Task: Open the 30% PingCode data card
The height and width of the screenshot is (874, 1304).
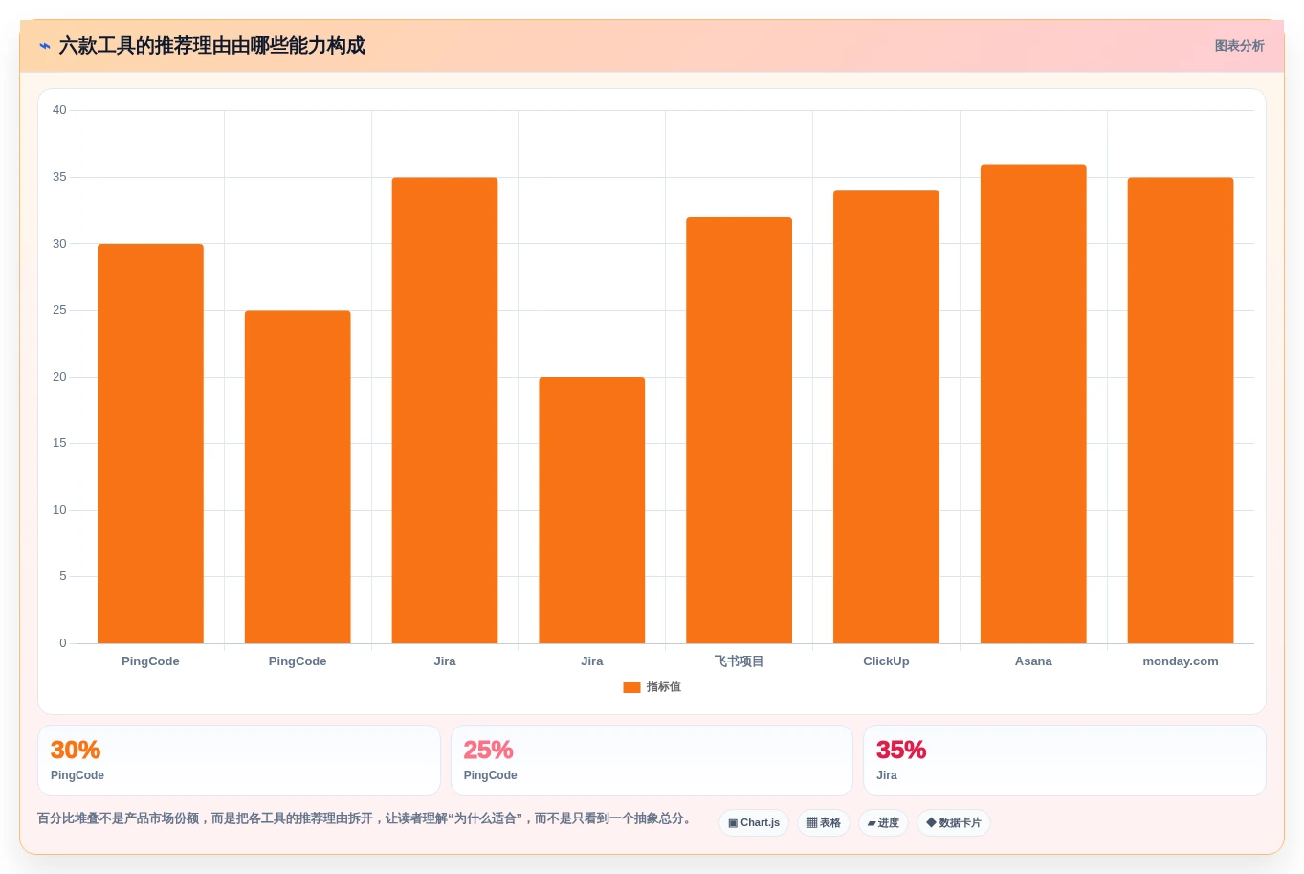Action: pos(239,760)
